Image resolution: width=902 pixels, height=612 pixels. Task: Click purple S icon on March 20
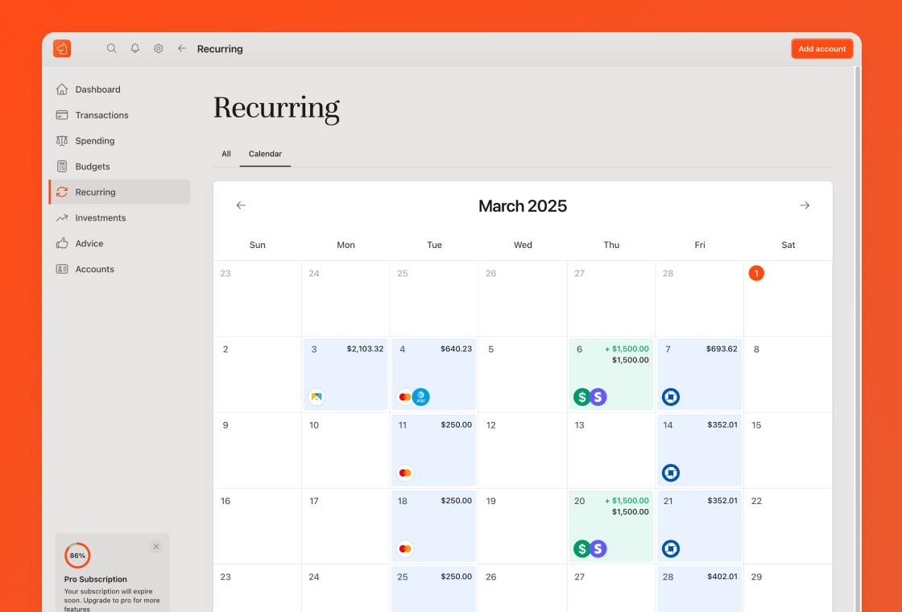click(598, 548)
